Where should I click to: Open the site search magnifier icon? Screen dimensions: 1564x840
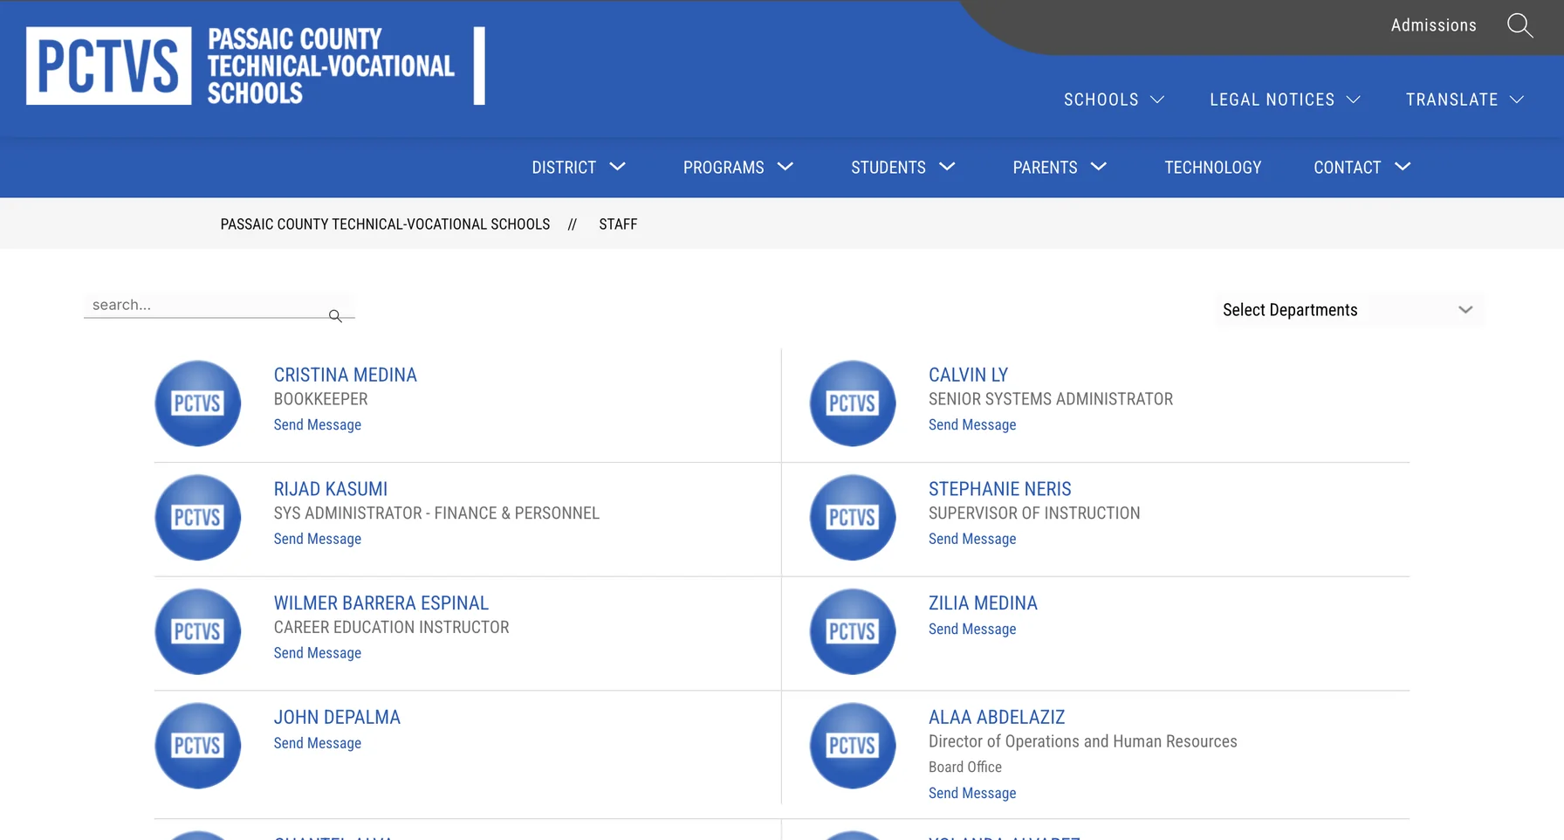click(x=1519, y=25)
